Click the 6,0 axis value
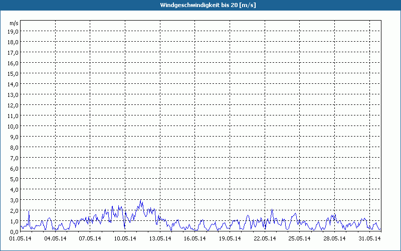Image resolution: width=401 pixels, height=251 pixels. pos(14,169)
